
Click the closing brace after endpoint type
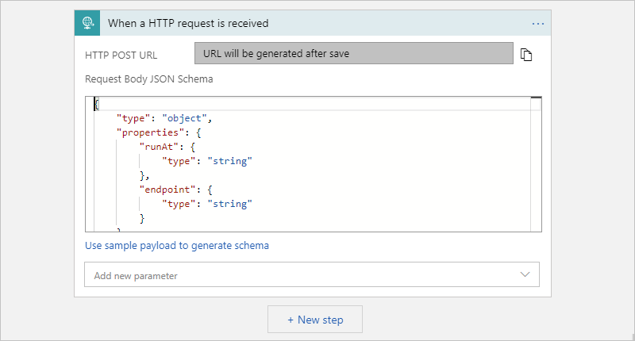tap(143, 218)
